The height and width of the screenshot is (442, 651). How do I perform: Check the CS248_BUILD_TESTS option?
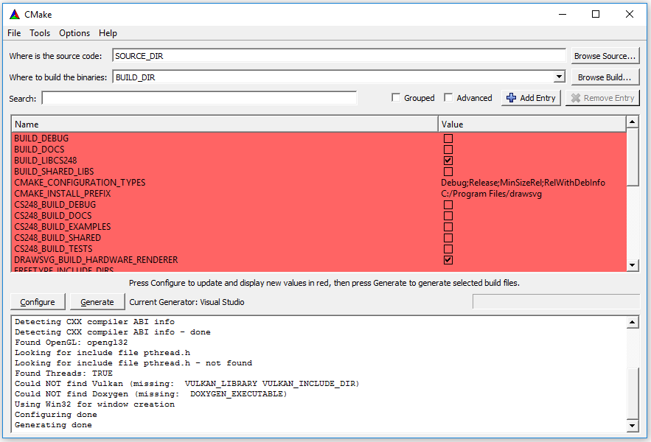[448, 249]
